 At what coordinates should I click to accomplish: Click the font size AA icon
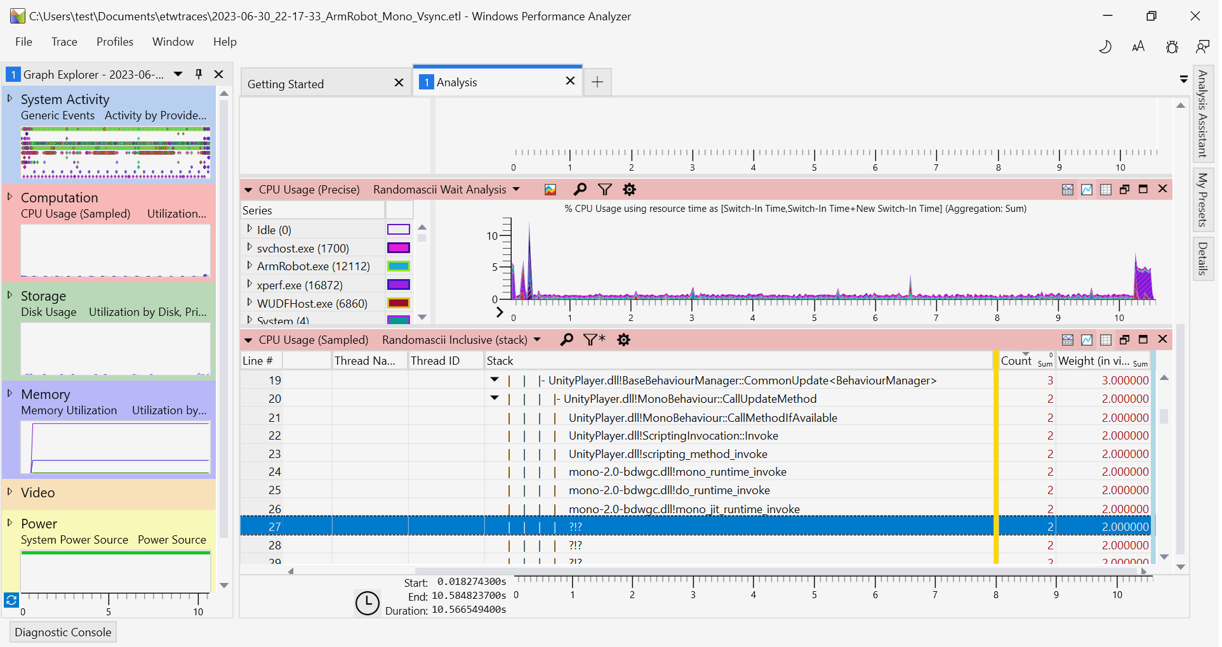pyautogui.click(x=1138, y=46)
